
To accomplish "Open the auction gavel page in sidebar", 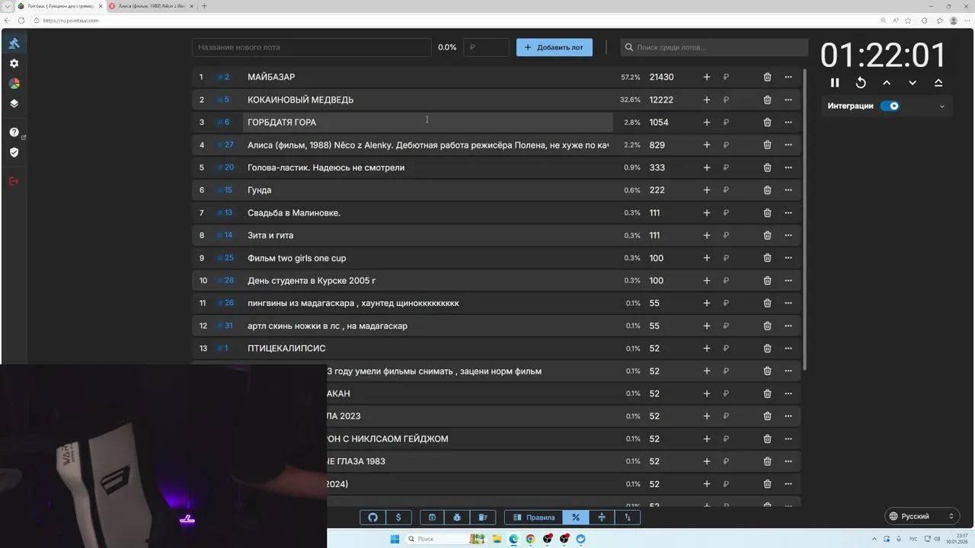I will click(x=14, y=43).
